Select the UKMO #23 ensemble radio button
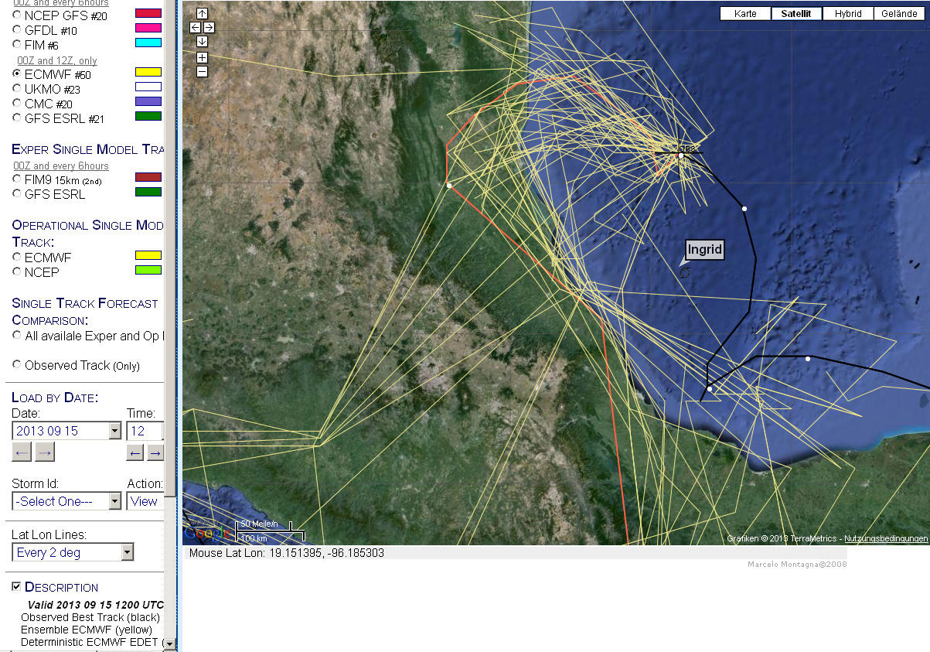 17,89
